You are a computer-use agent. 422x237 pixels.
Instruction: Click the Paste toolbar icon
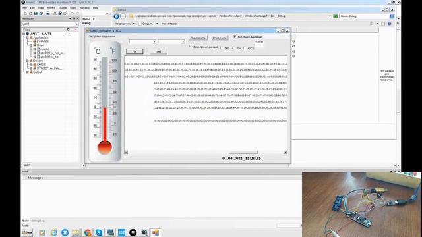click(65, 13)
